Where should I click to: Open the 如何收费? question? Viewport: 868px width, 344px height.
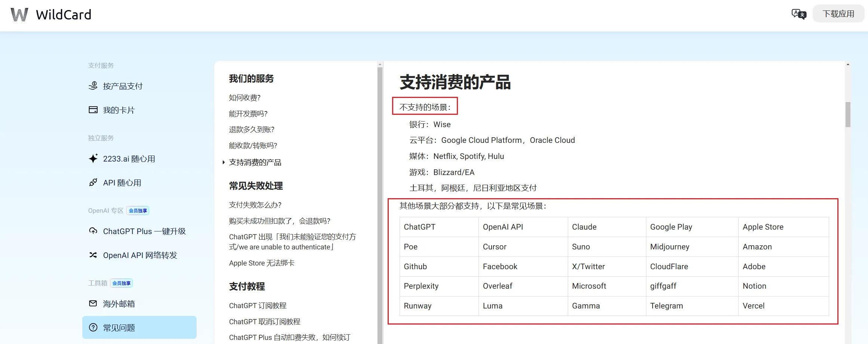pos(245,98)
